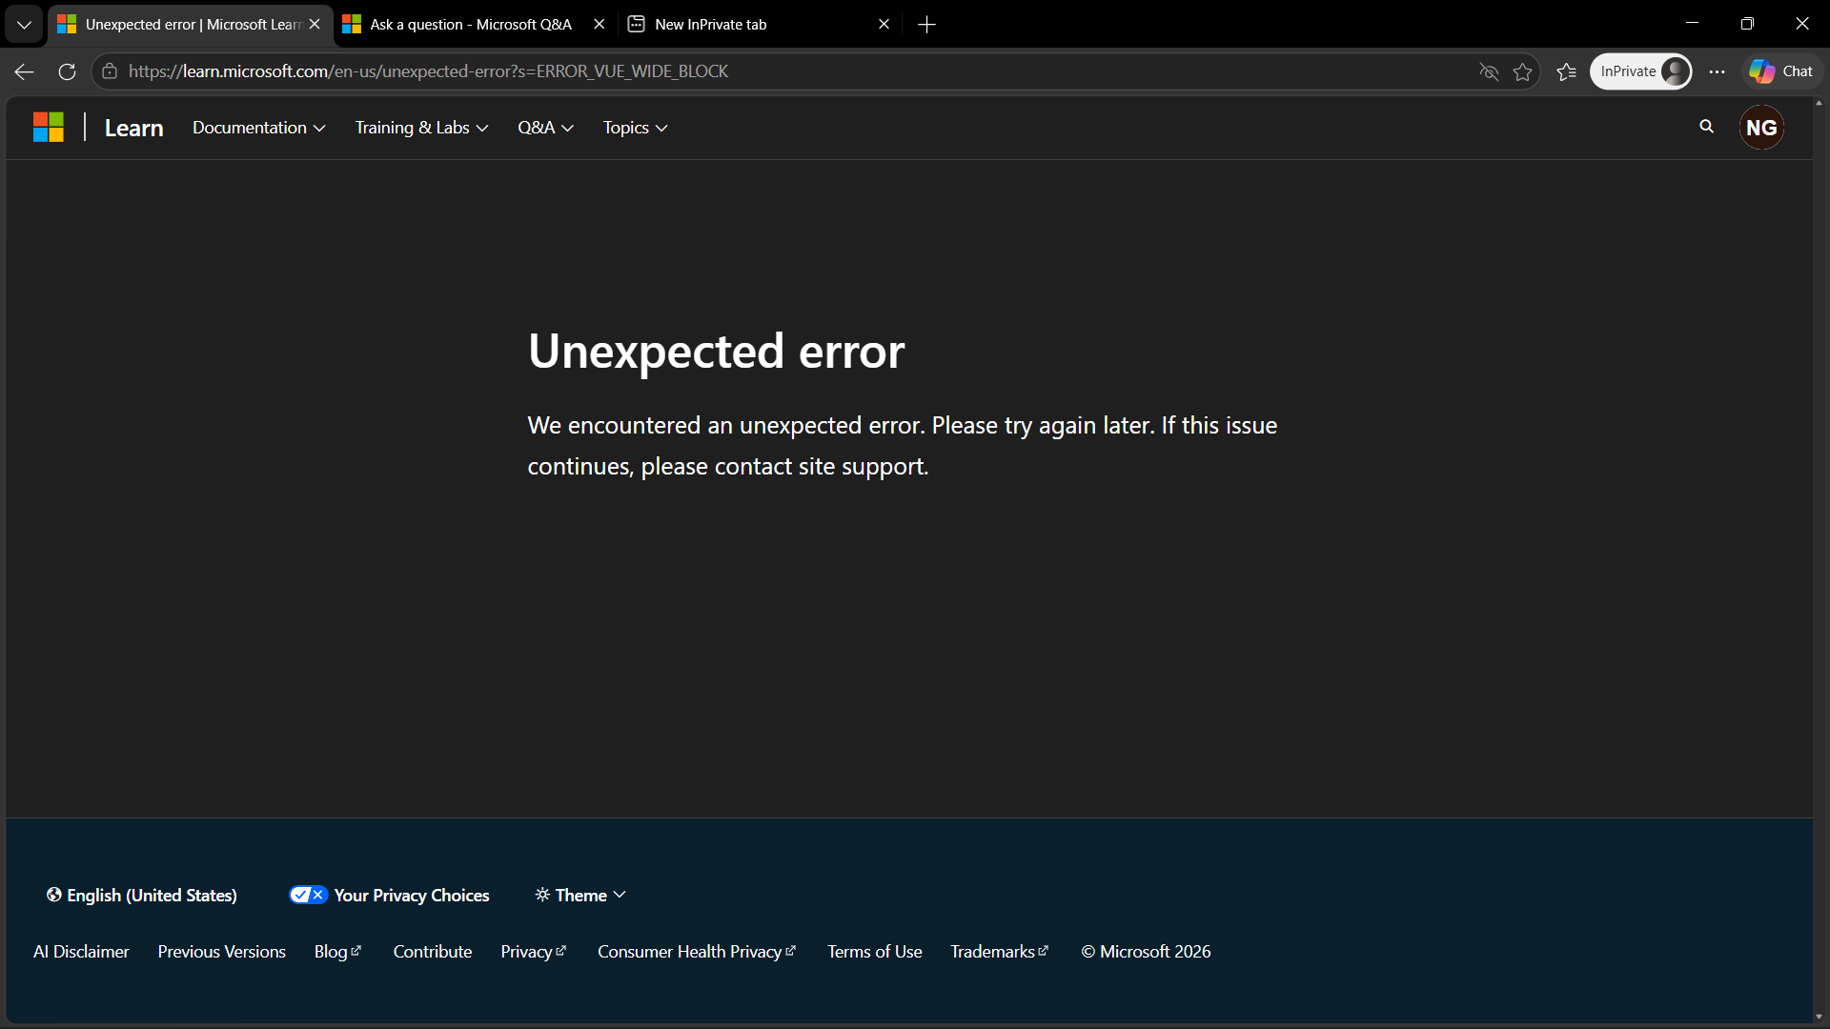Open Copilot Chat button
Screen dimensions: 1830x1029
point(1780,71)
